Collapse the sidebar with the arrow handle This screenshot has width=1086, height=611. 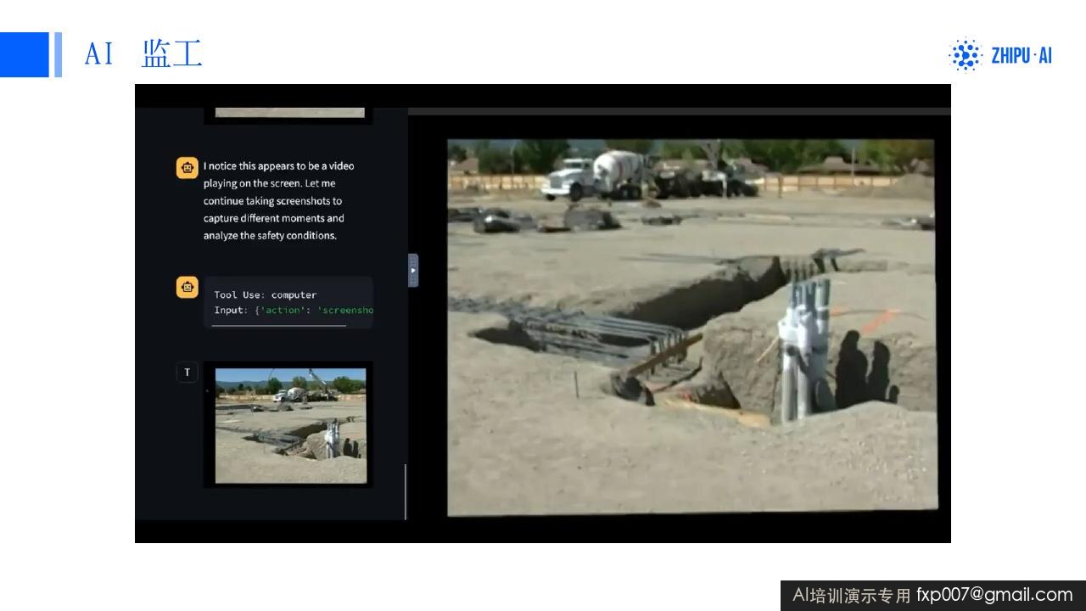point(413,270)
